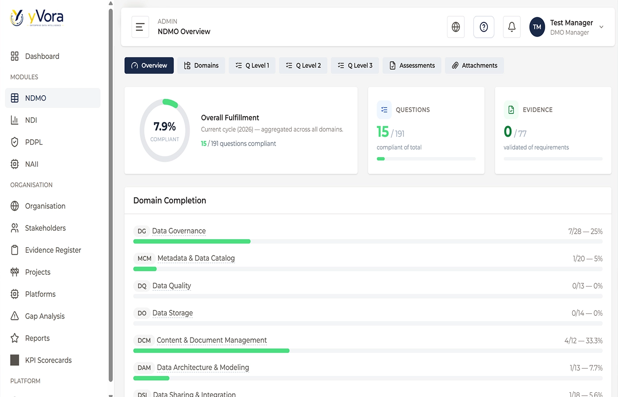Screen dimensions: 618x397
Task: Click the Projects signpost icon
Action: click(15, 272)
